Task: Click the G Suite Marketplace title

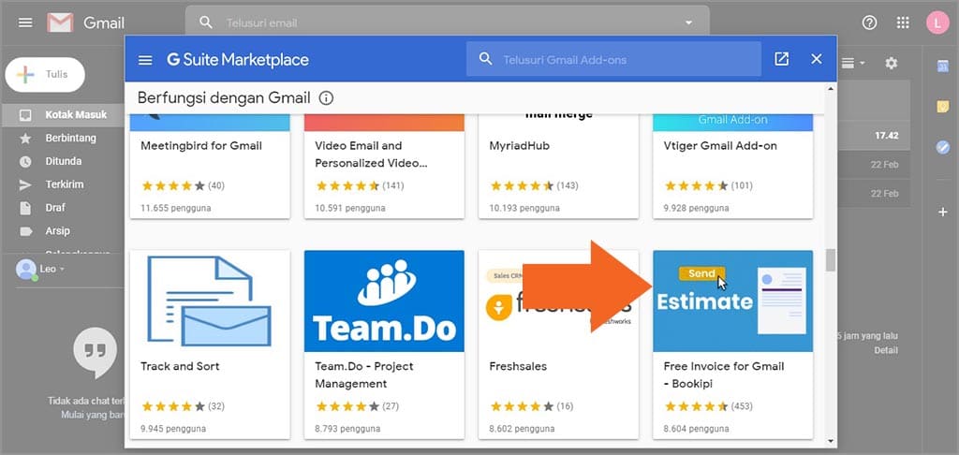Action: click(238, 60)
